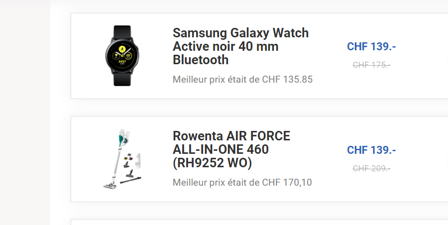
Task: Click Meilleur prix était de CHF 135.85 text
Action: click(x=242, y=79)
